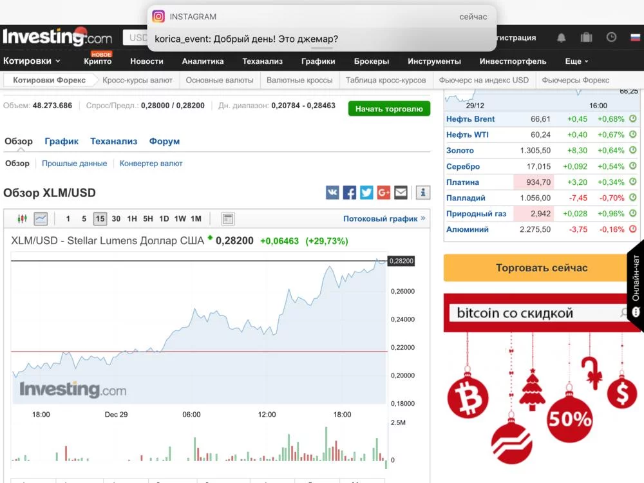
Task: Open the Графики menu item
Action: point(318,61)
